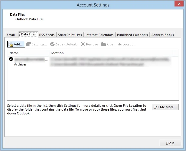The image size is (186, 151).
Task: Click the default checkmark icon beside the first data file
Action: [11, 59]
